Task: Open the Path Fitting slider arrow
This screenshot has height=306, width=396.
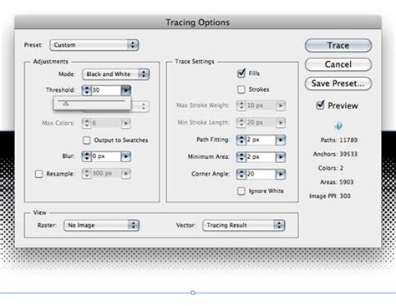Action: point(281,140)
